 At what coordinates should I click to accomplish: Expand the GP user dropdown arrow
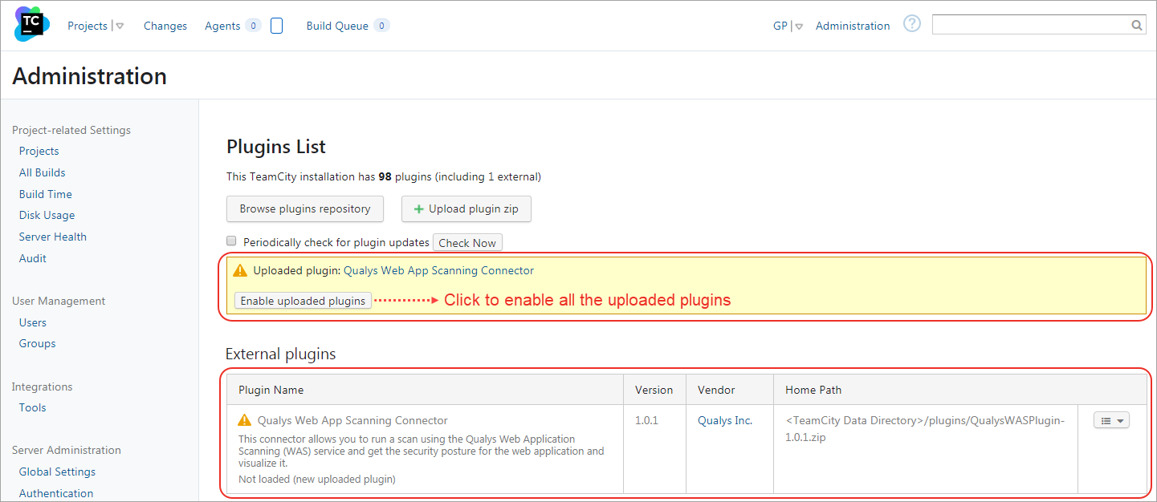799,26
